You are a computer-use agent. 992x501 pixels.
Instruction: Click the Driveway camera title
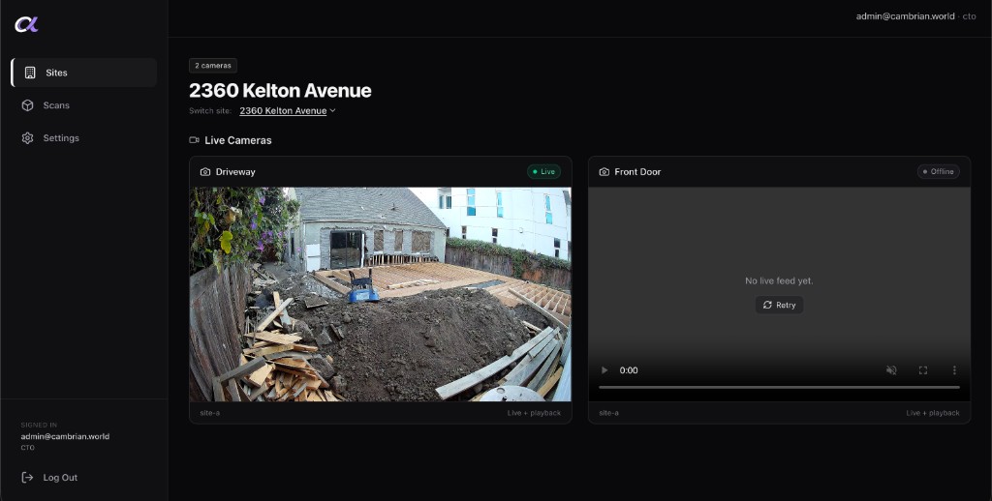tap(235, 172)
